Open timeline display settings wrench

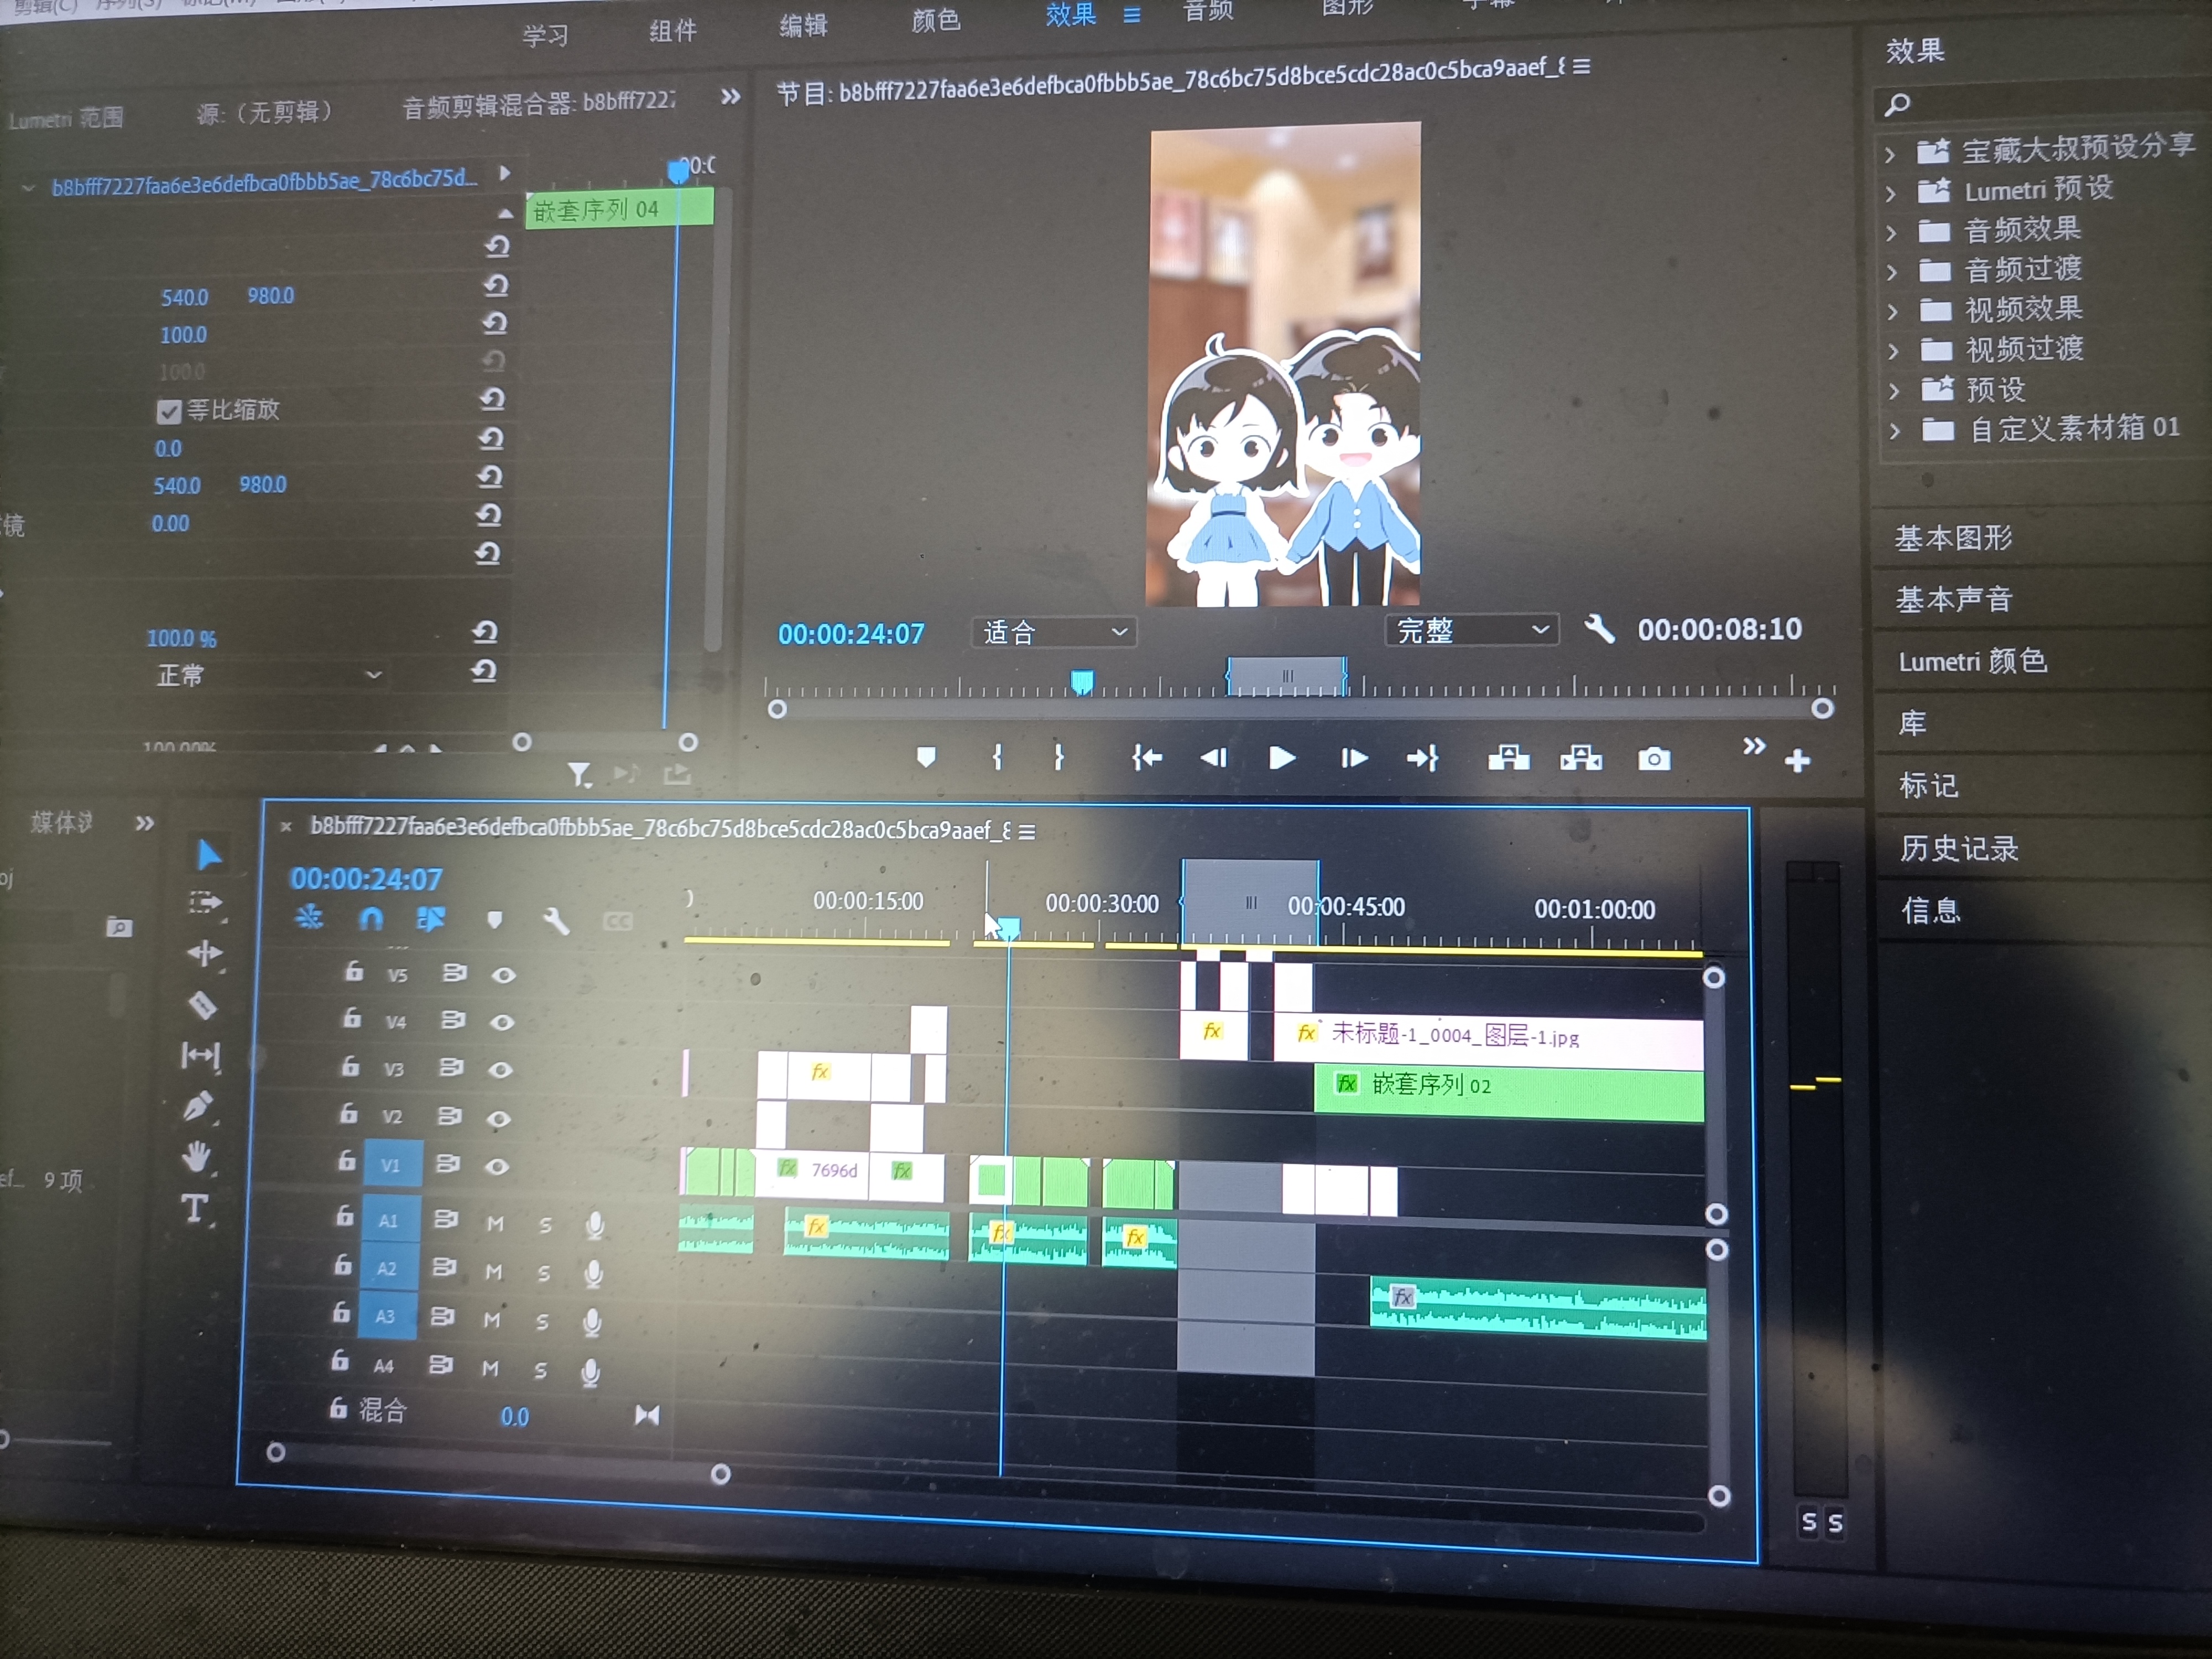[x=556, y=921]
